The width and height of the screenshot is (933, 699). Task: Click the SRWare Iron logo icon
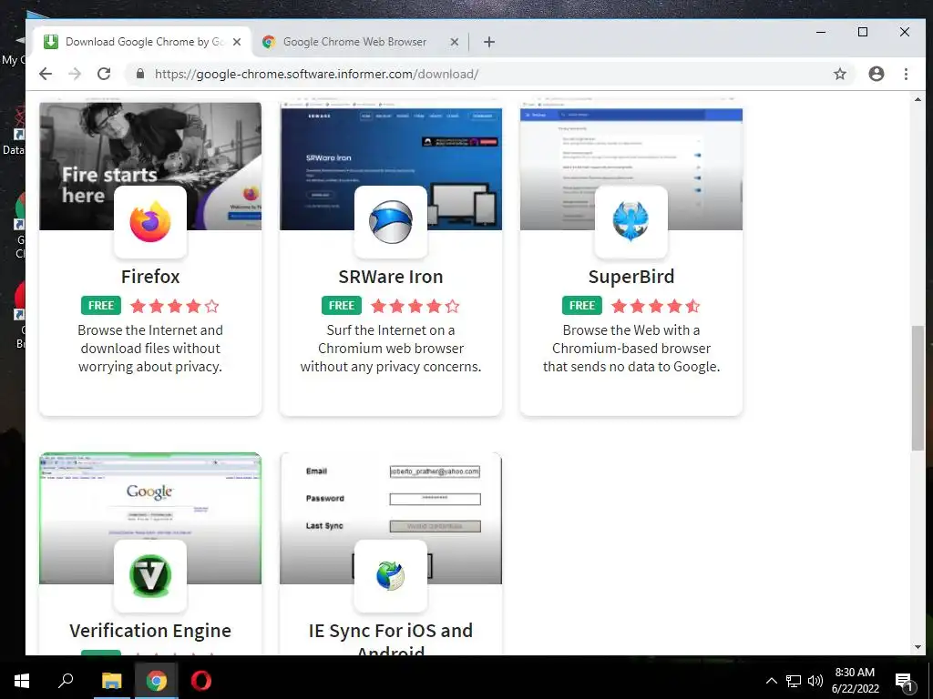(390, 222)
